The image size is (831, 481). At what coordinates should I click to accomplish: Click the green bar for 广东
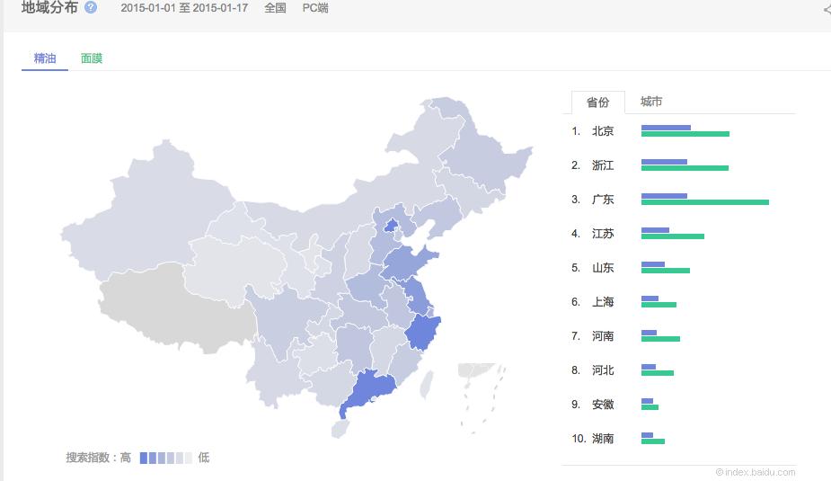tap(705, 202)
